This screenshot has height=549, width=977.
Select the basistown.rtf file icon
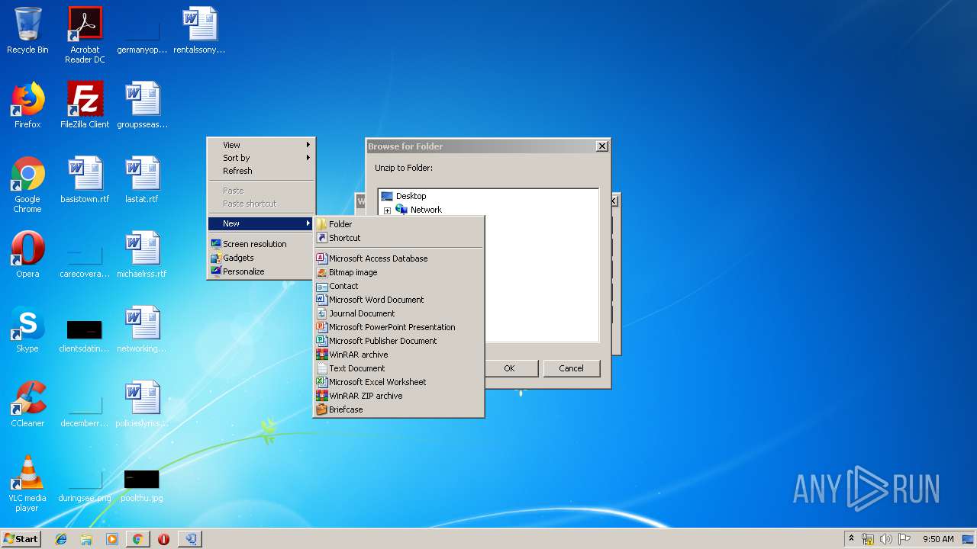pos(85,180)
